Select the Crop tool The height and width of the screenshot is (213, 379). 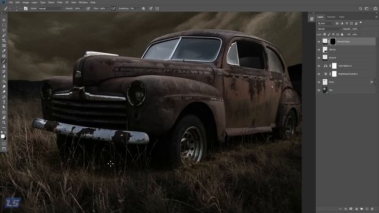[x=4, y=41]
